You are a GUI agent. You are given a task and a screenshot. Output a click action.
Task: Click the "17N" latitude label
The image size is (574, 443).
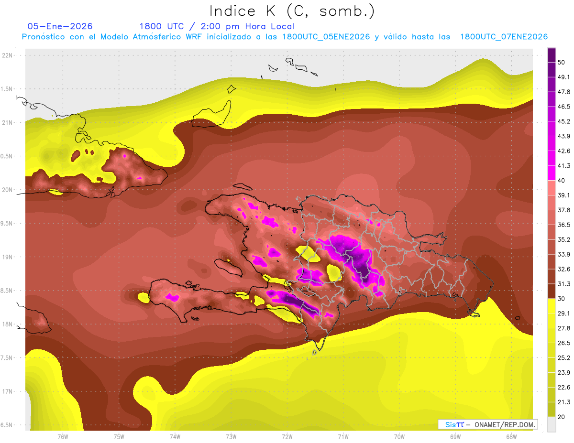coord(8,391)
